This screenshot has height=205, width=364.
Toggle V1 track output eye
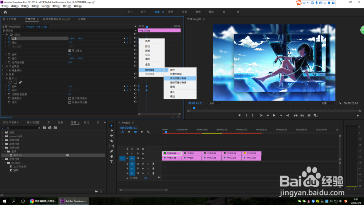143,158
